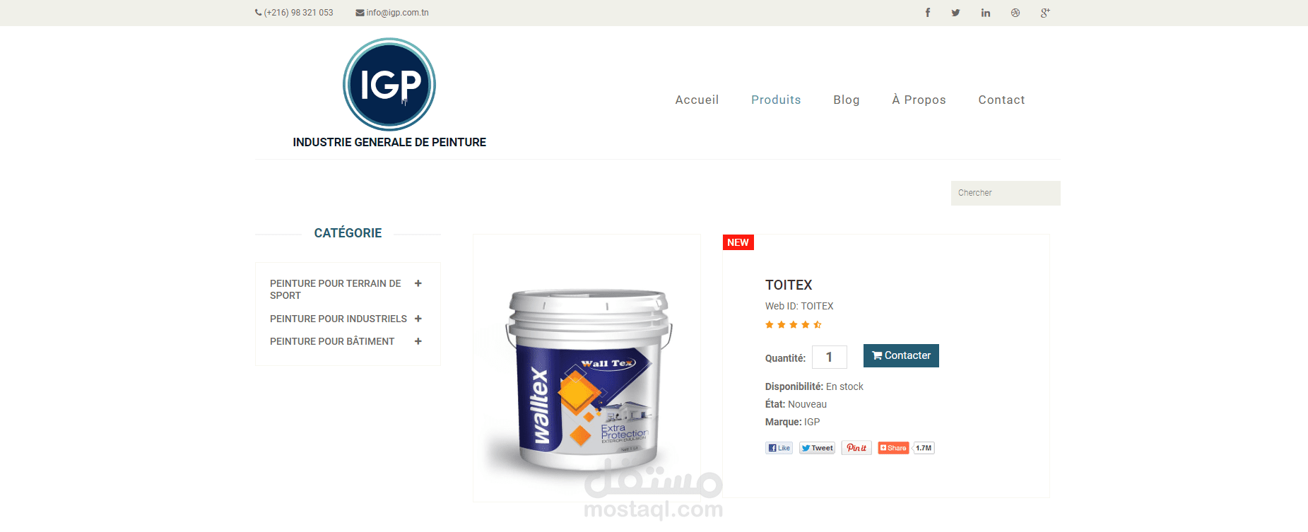1308x532 pixels.
Task: Click the Contacter button
Action: 901,355
